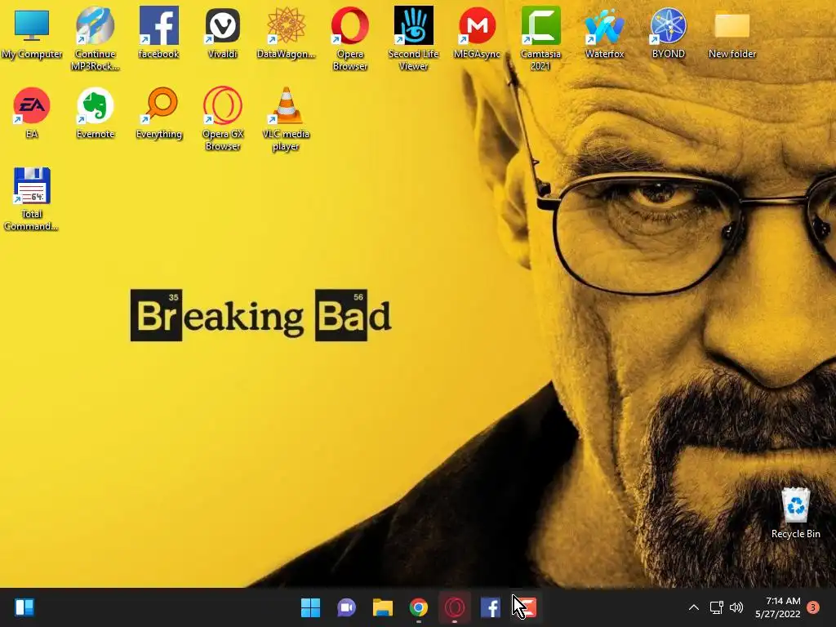Click the EA app desktop icon
This screenshot has width=836, height=627.
(x=32, y=113)
